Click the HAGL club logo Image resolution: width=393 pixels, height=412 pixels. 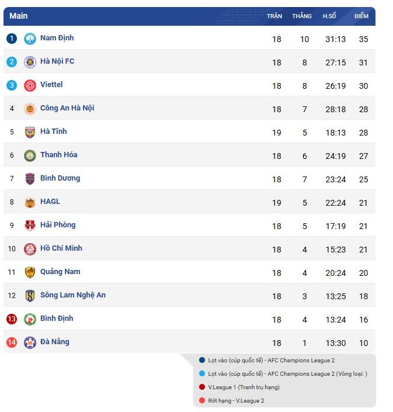coord(30,202)
